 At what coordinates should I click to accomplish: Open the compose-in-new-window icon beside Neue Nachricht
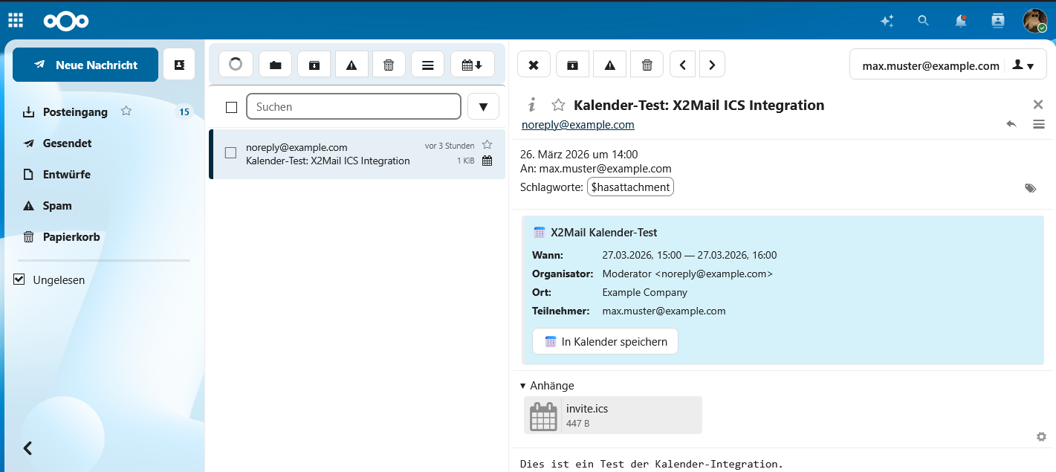pyautogui.click(x=178, y=65)
